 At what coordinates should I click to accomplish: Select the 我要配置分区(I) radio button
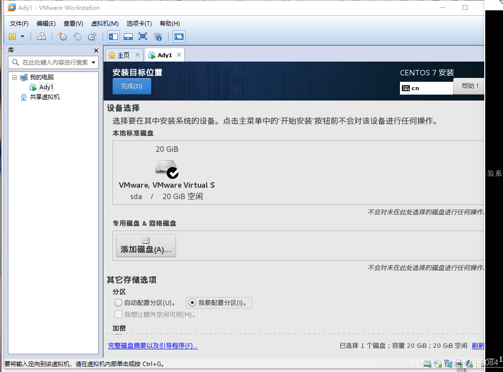[x=192, y=303]
